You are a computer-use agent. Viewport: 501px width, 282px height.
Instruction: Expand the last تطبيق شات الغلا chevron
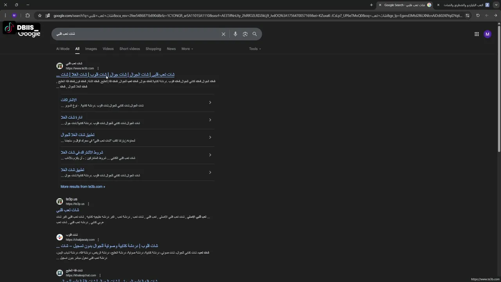point(210,172)
